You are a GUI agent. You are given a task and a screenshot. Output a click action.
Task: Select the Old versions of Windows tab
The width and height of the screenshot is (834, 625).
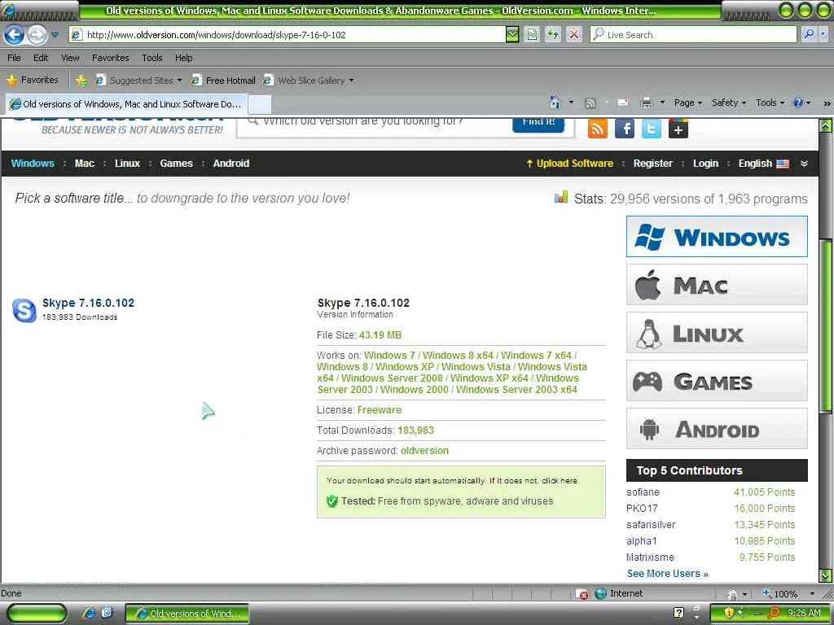click(126, 104)
